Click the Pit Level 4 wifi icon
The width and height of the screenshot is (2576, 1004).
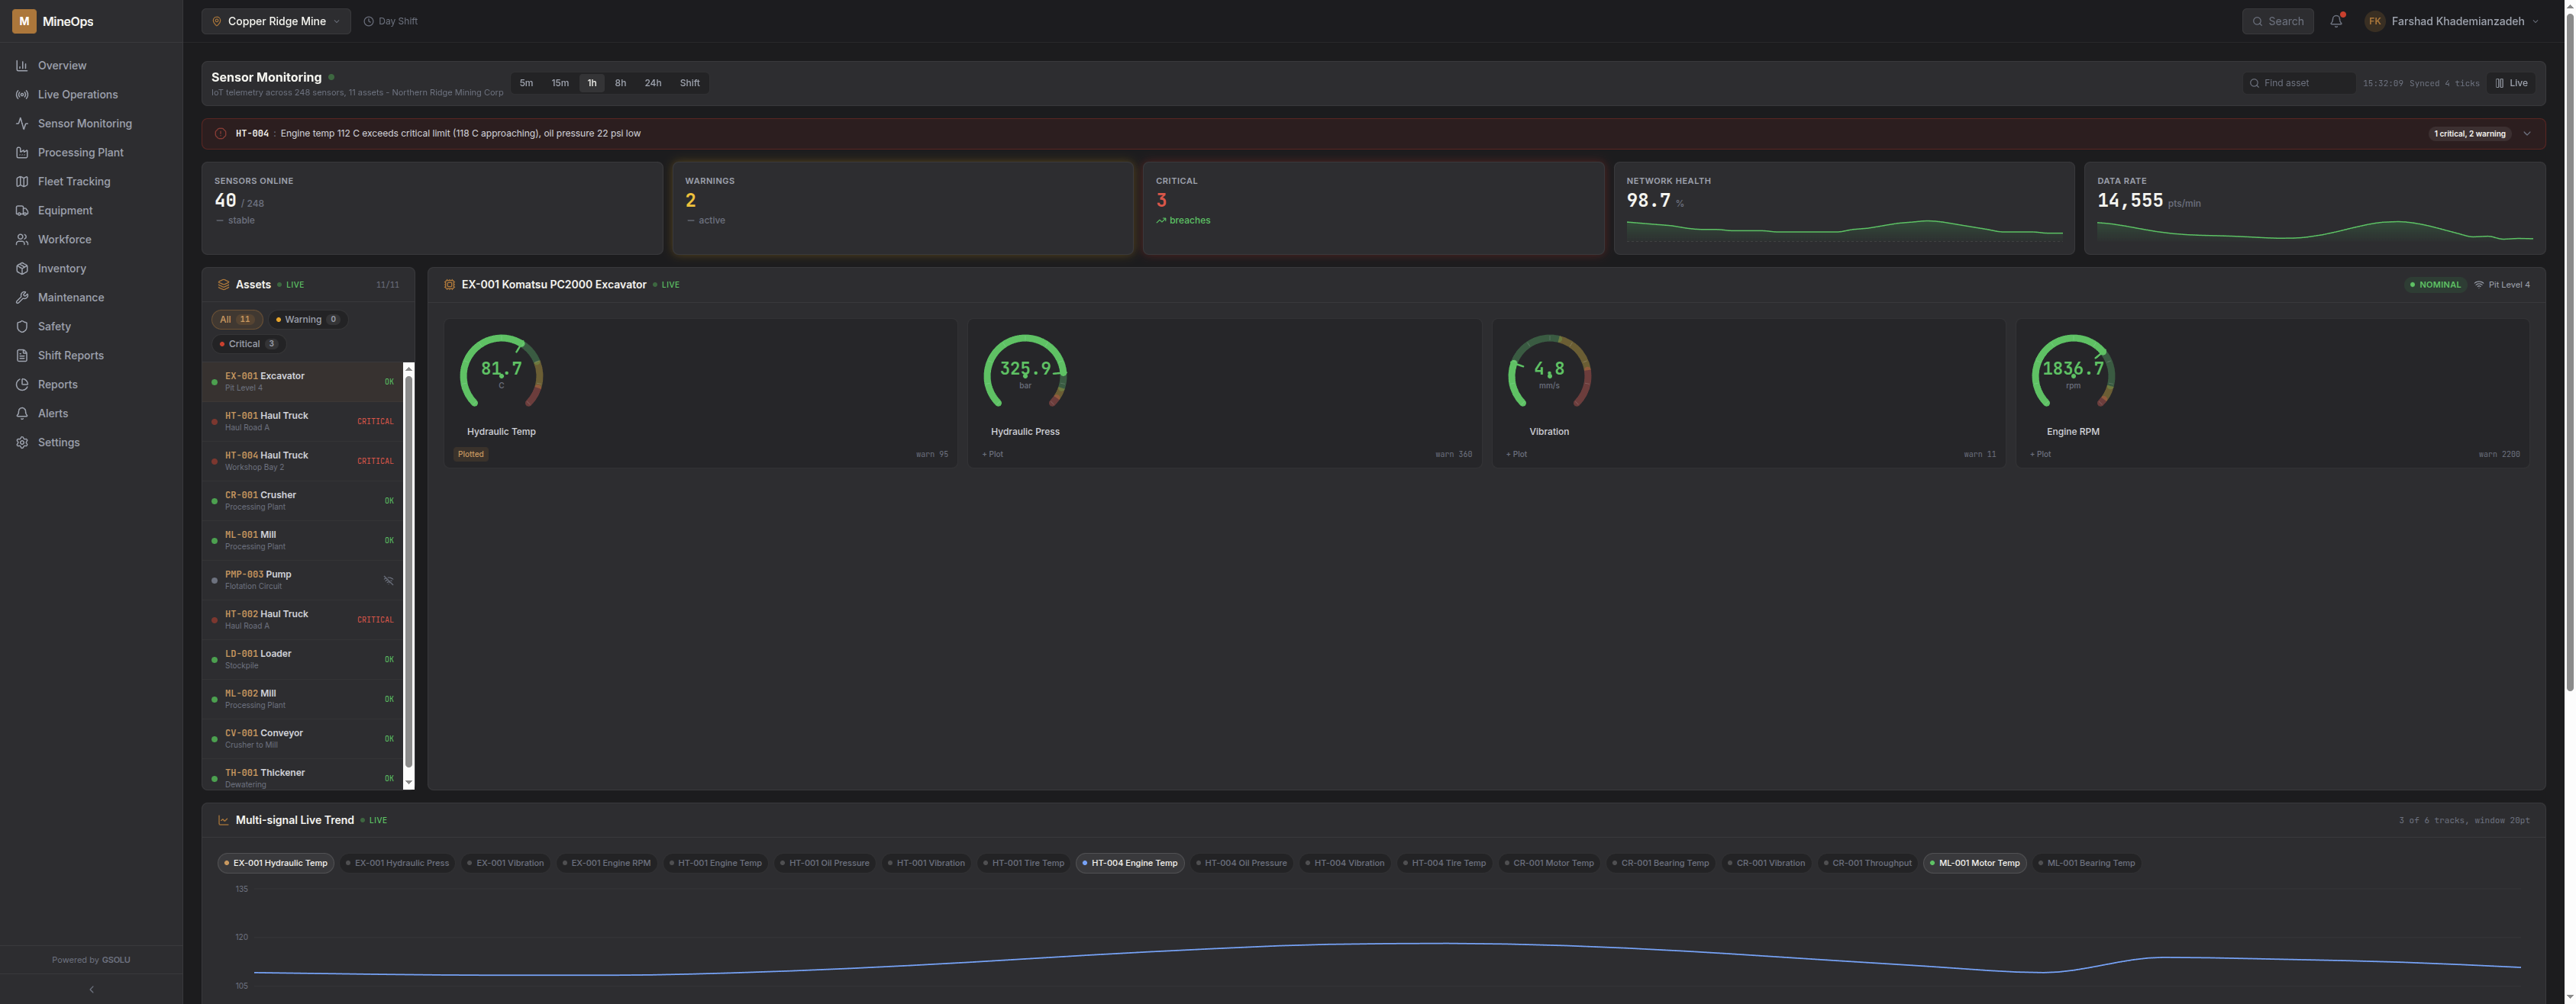[x=2479, y=285]
